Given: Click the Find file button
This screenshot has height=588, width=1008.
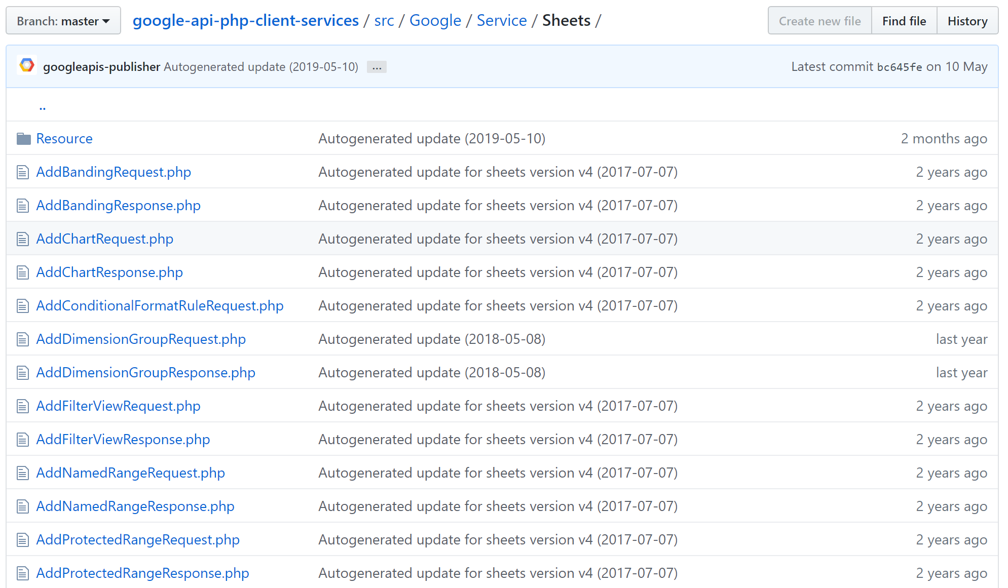Looking at the screenshot, I should tap(904, 21).
